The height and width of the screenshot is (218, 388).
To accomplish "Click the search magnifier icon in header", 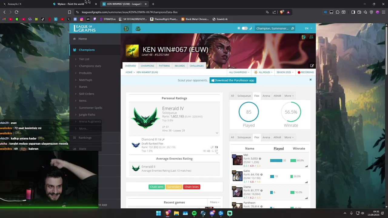I will 293,28.
